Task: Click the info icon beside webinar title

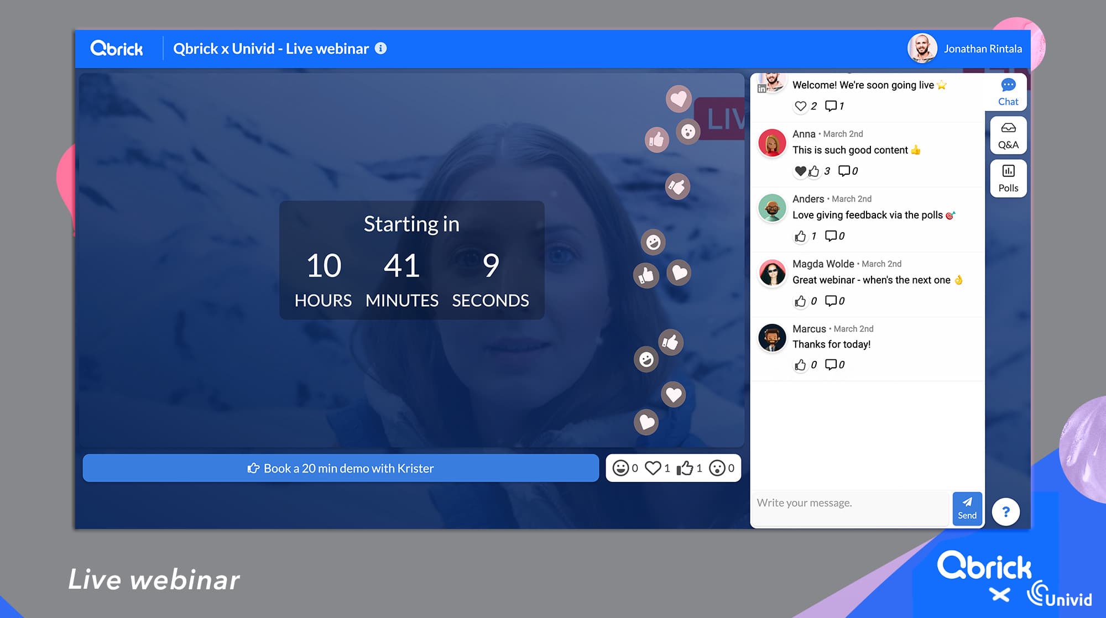Action: pos(380,49)
